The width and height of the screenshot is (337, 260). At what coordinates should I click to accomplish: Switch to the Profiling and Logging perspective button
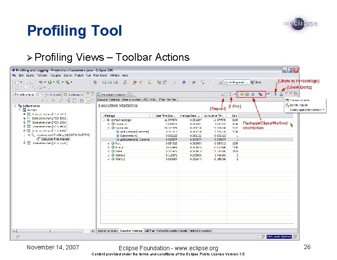click(236, 82)
